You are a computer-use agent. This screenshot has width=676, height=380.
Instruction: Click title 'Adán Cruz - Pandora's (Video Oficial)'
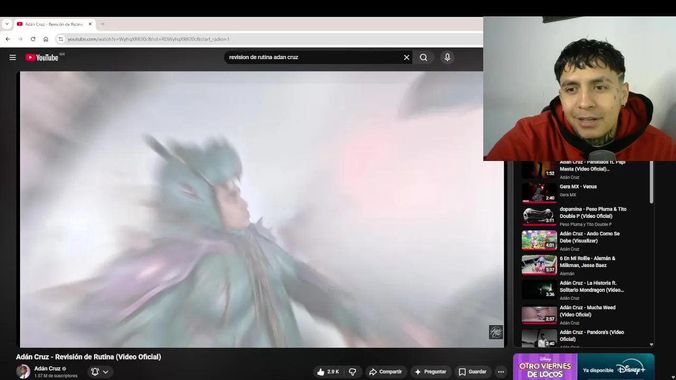click(x=591, y=336)
